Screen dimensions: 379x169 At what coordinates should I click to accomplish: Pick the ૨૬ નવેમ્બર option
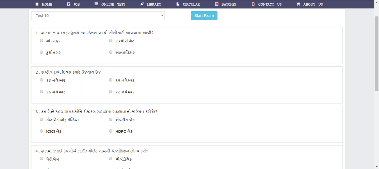point(42,91)
